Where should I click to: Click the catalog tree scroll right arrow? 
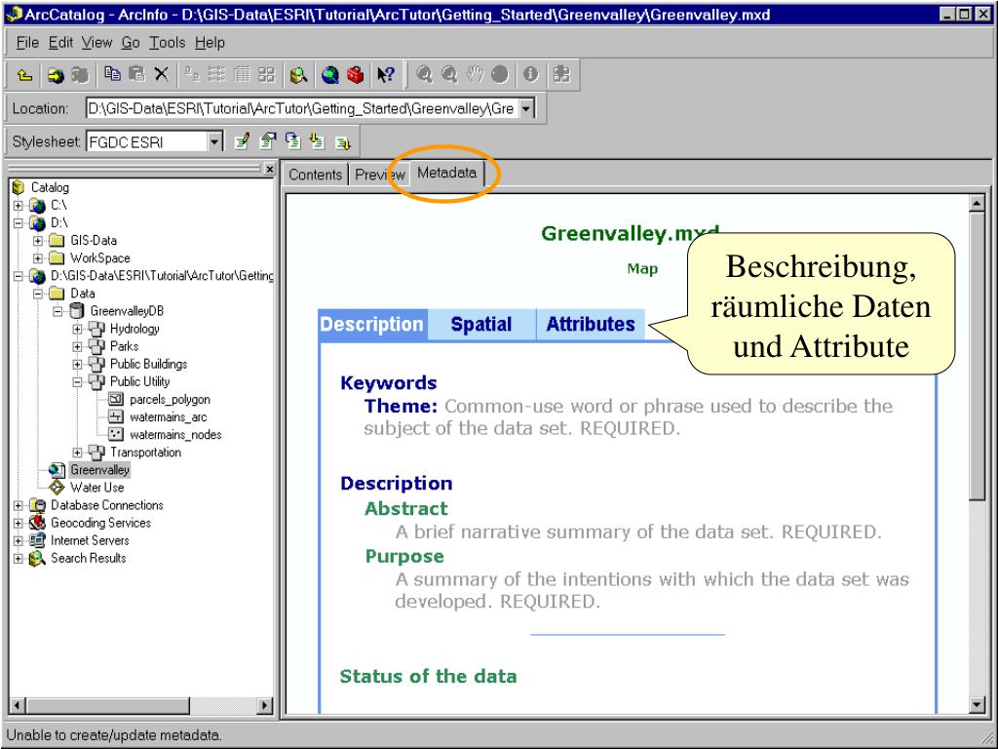[265, 705]
